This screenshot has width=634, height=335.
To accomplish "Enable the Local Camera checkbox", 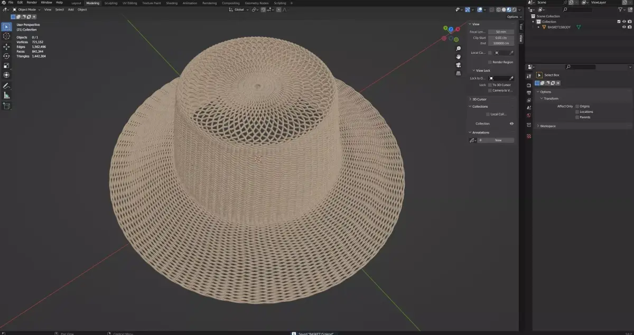I will pyautogui.click(x=490, y=53).
